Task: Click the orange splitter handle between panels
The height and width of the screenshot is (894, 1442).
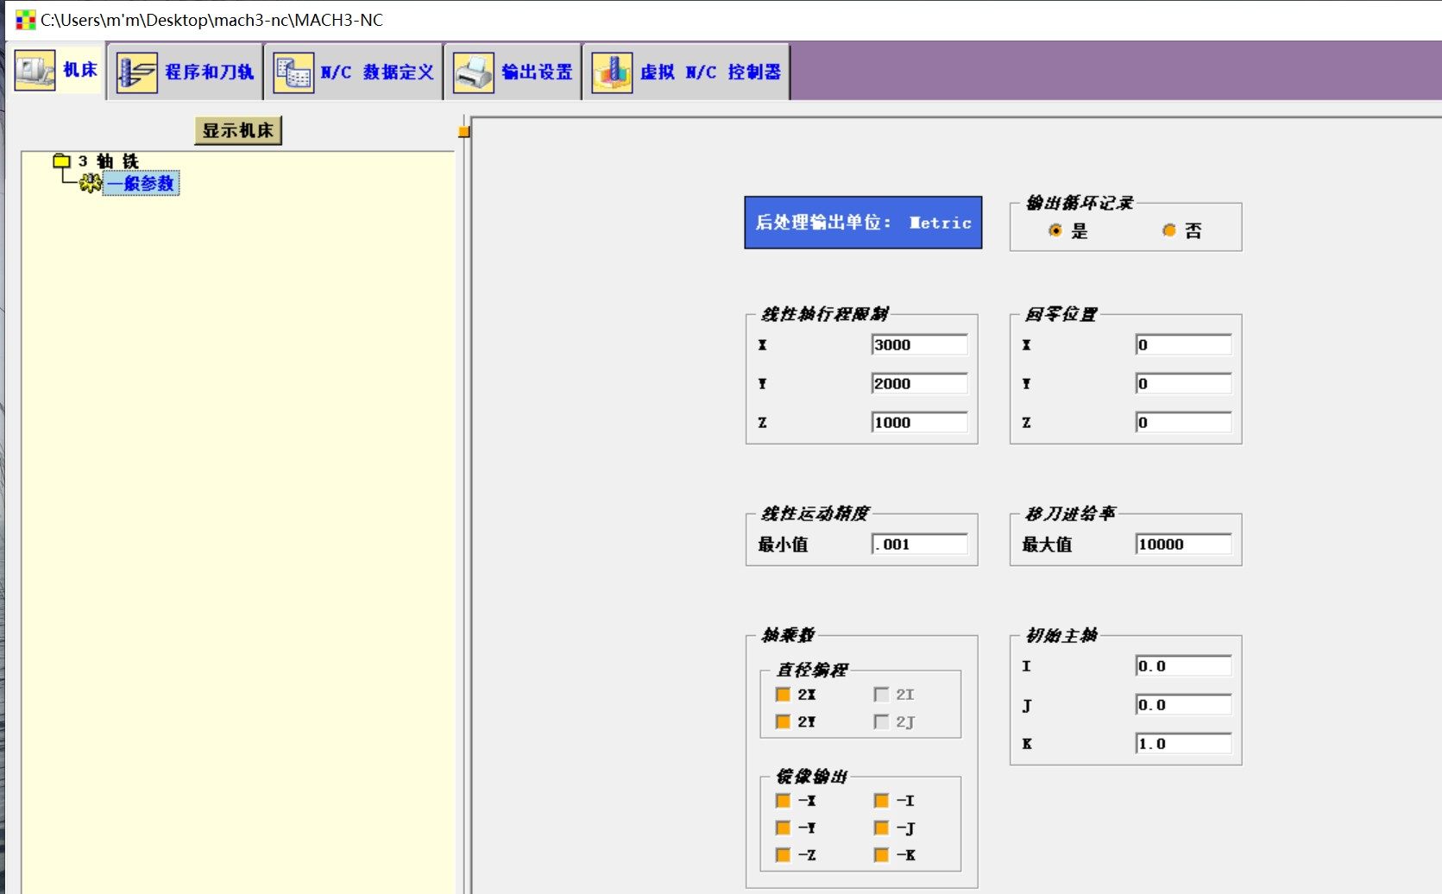Action: [464, 132]
